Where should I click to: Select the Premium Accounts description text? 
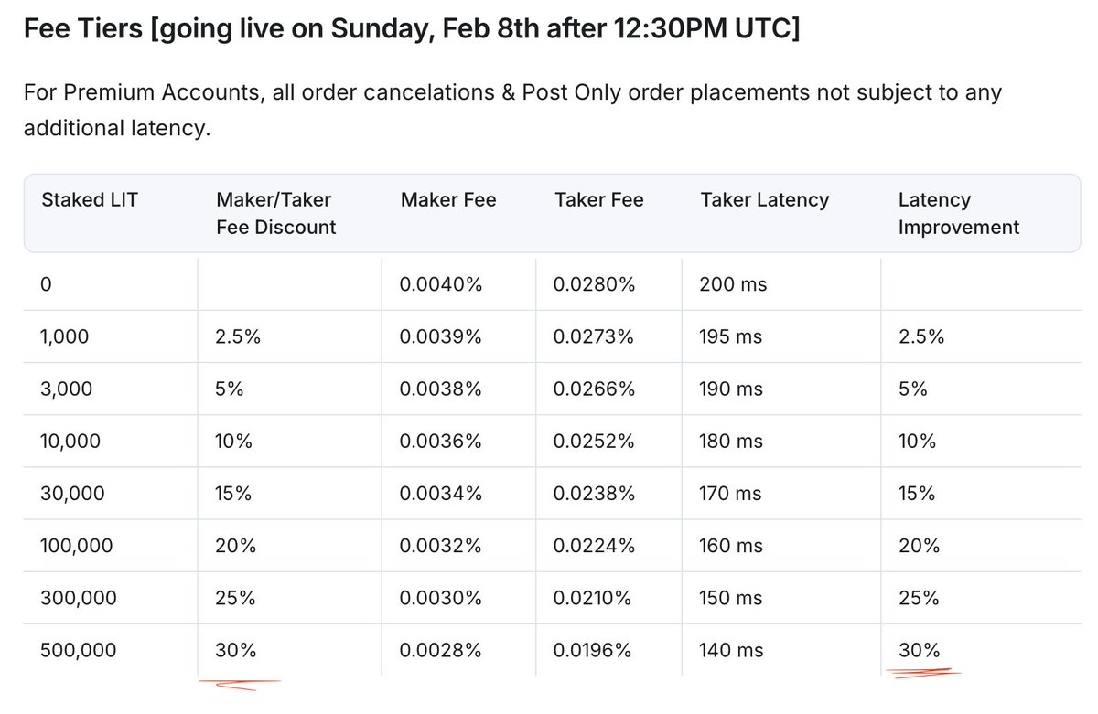tap(512, 110)
